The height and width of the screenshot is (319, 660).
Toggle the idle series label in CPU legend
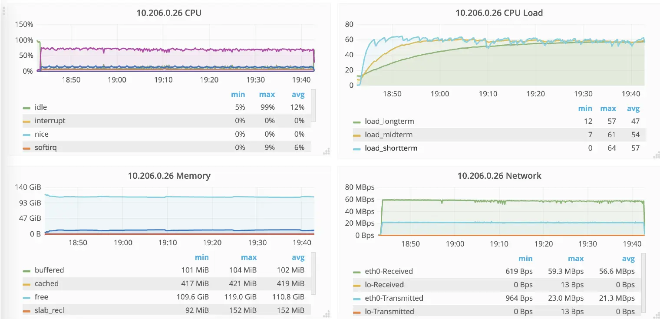[x=41, y=107]
